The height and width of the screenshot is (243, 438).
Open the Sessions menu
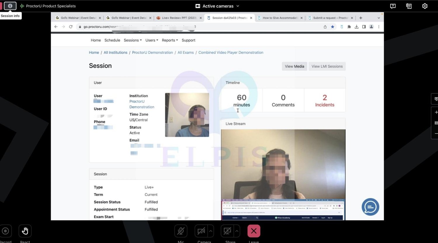point(133,40)
